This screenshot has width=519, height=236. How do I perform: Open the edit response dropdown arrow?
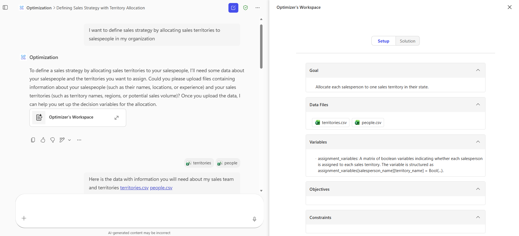(70, 140)
